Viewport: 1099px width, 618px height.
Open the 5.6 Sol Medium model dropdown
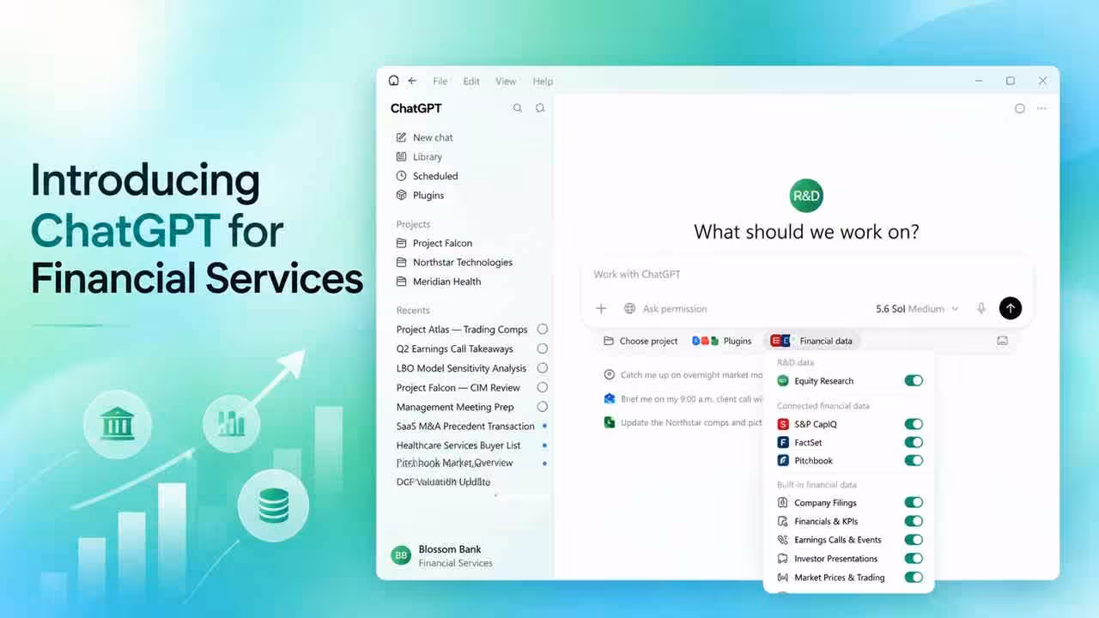click(x=917, y=309)
